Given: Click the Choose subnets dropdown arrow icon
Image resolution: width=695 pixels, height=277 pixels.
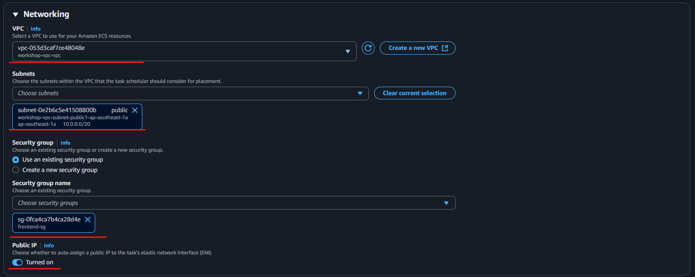Looking at the screenshot, I should click(x=361, y=93).
